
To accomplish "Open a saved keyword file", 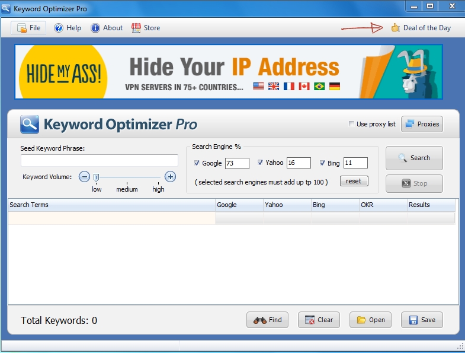I will coord(370,320).
